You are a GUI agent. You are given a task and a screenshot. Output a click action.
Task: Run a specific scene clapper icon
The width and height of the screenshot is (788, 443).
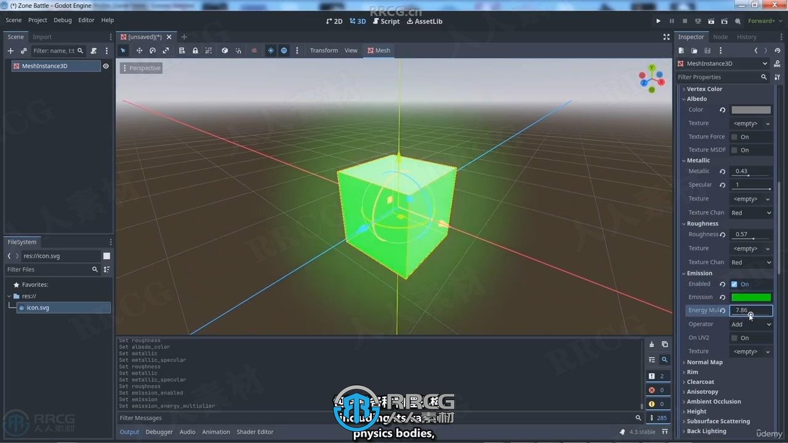tap(725, 21)
